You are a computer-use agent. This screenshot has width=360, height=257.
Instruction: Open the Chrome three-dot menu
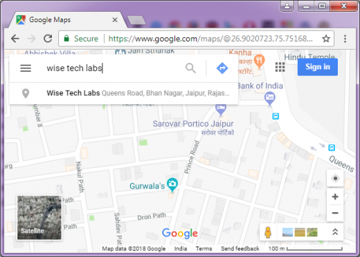pos(345,39)
